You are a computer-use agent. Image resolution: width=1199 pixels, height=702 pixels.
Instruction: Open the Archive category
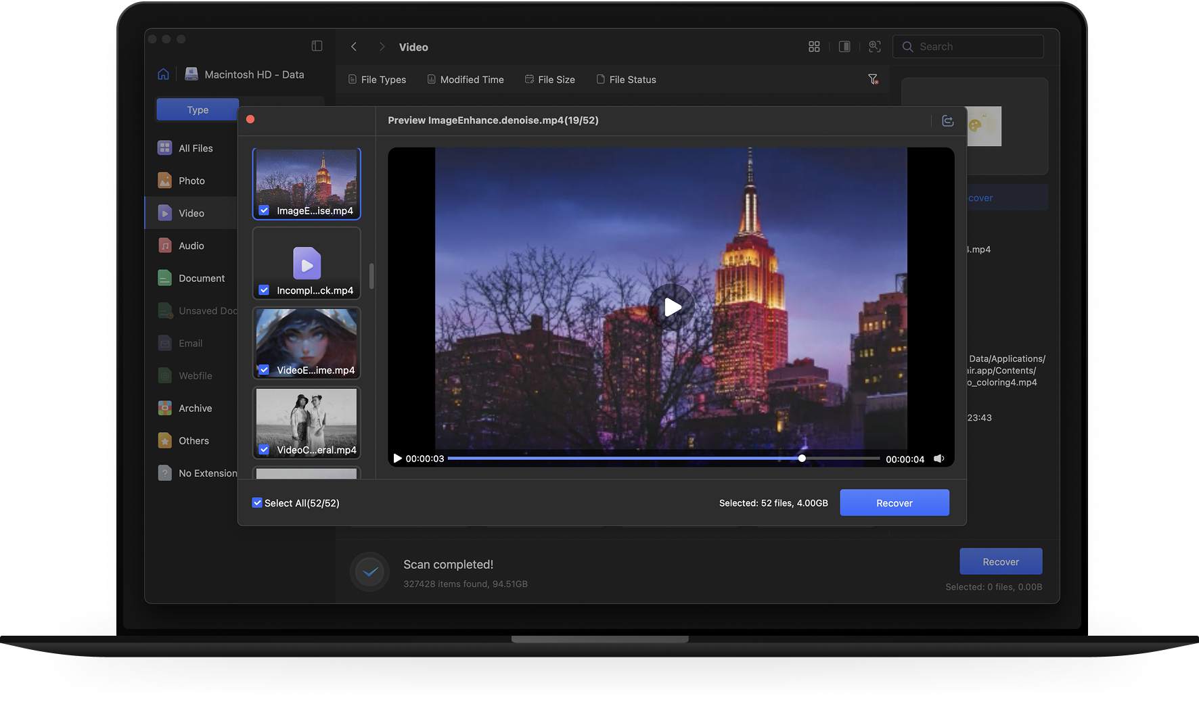[185, 408]
